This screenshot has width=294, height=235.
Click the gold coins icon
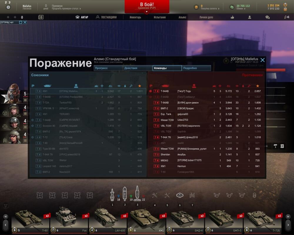[196, 7]
